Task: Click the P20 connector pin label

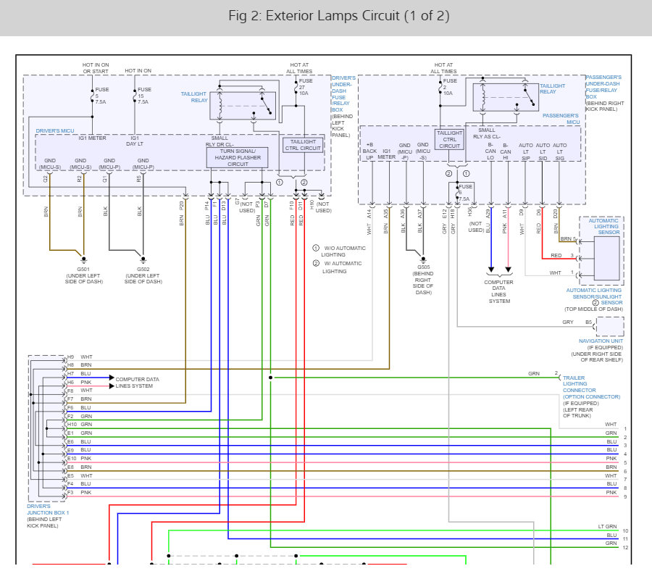Action: [x=181, y=205]
